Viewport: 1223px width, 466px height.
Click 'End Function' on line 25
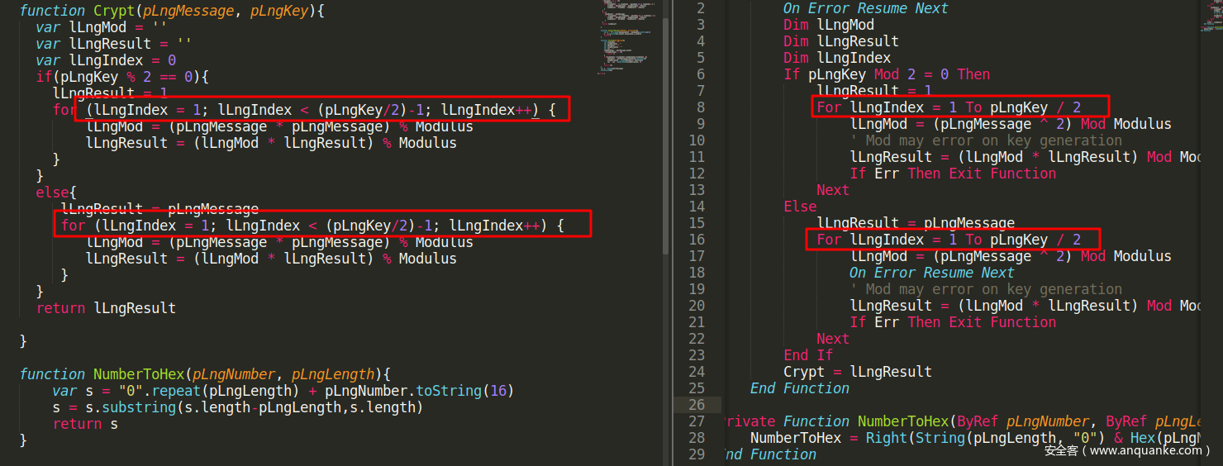click(800, 388)
